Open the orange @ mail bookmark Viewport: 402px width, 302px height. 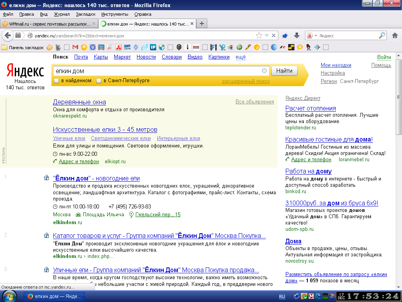49,47
